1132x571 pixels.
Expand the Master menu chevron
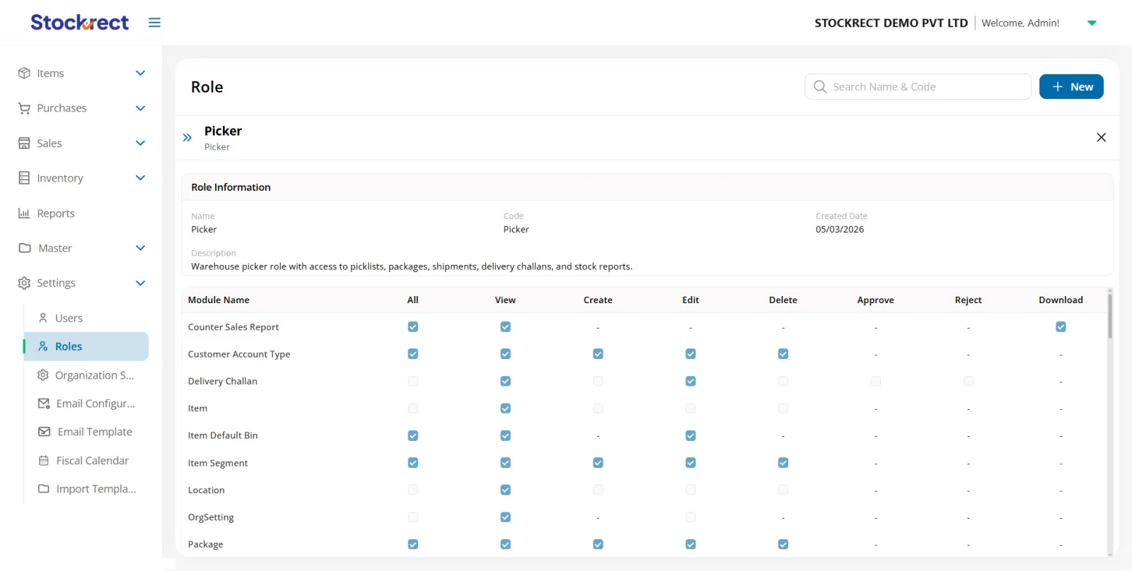pyautogui.click(x=140, y=248)
